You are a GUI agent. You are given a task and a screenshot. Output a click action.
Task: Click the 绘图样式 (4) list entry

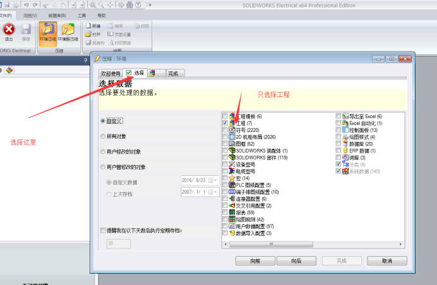point(362,137)
